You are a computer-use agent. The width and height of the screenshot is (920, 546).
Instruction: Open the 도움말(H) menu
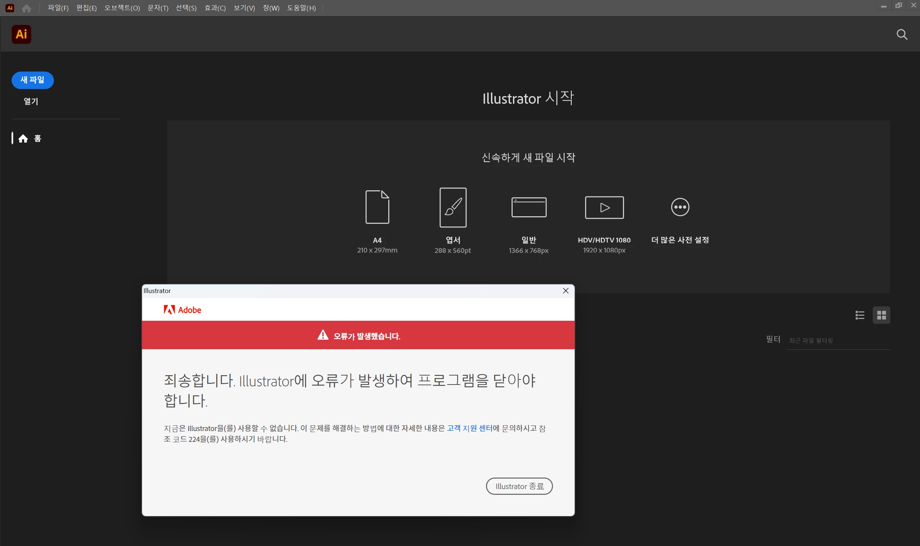(301, 8)
